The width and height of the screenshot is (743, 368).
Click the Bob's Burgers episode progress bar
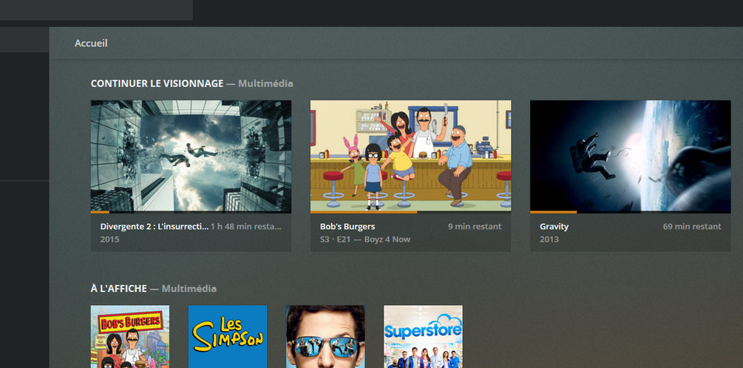pos(410,212)
